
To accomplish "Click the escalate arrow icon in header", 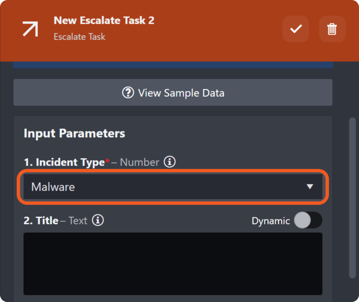I will 30,28.
